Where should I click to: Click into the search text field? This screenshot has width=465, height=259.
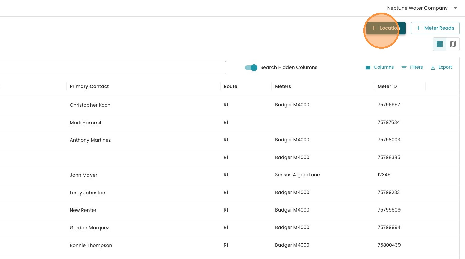[111, 68]
